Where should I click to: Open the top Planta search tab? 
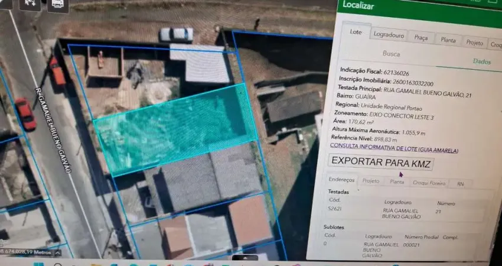tap(448, 40)
